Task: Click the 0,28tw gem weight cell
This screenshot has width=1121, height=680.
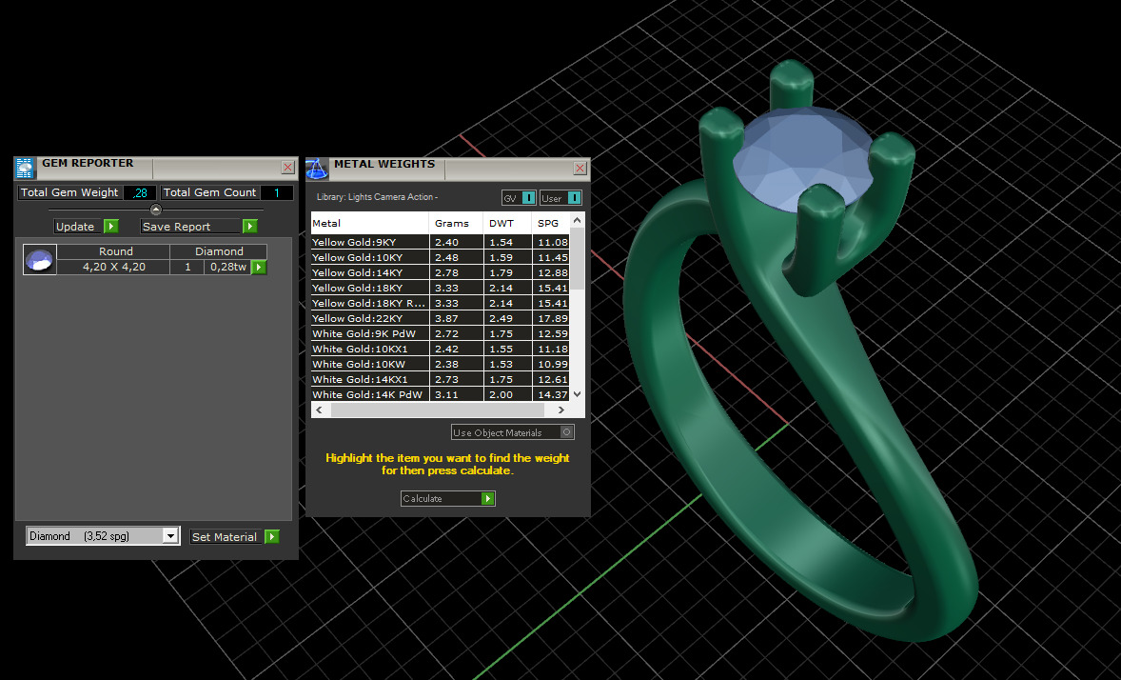Action: [x=228, y=267]
